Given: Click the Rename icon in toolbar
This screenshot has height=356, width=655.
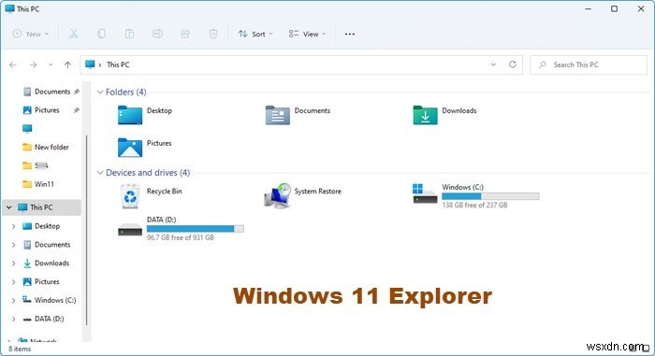Looking at the screenshot, I should tap(157, 34).
